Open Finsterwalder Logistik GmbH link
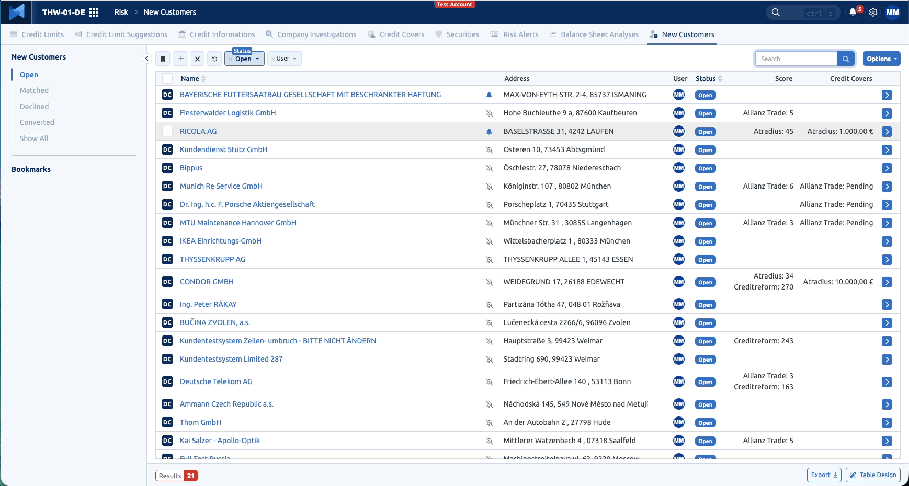The image size is (909, 486). [x=228, y=113]
